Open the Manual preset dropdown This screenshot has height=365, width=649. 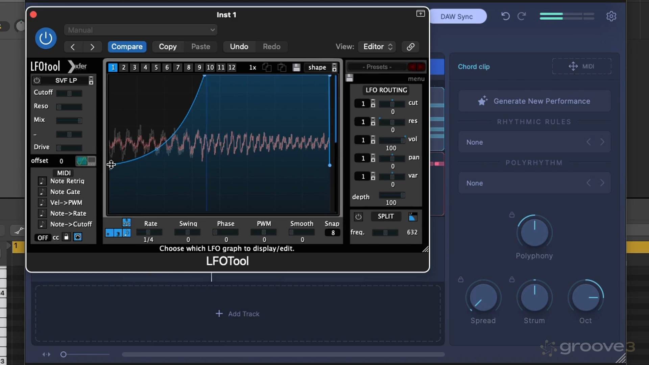click(x=141, y=30)
